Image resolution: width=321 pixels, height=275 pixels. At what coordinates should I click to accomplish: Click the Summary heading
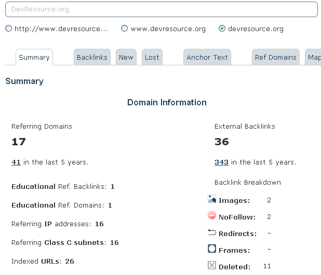(24, 81)
